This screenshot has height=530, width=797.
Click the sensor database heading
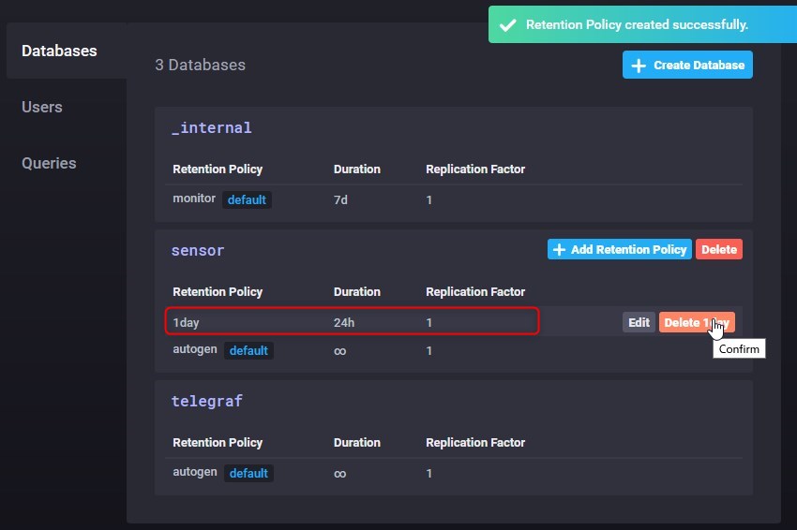[x=198, y=251]
